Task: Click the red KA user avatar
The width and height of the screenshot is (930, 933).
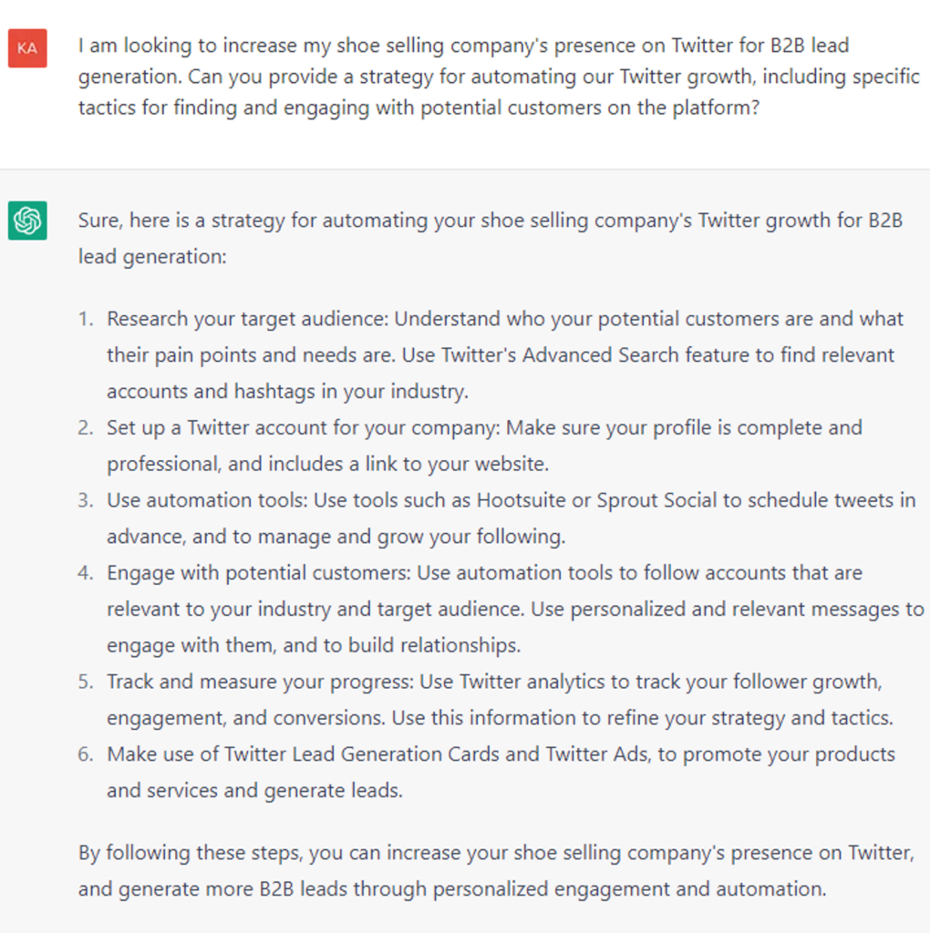Action: click(27, 48)
